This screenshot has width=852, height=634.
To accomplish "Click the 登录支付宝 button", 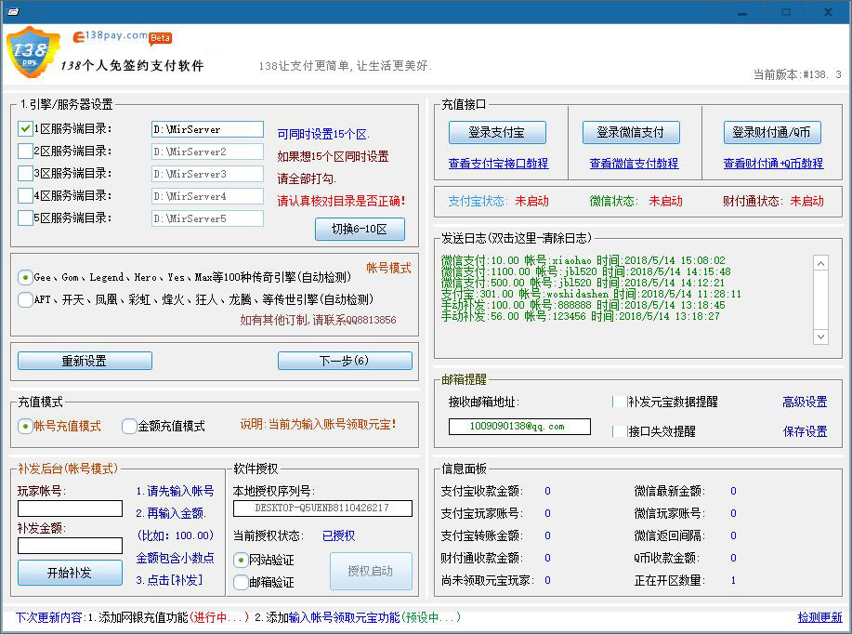I will point(497,132).
